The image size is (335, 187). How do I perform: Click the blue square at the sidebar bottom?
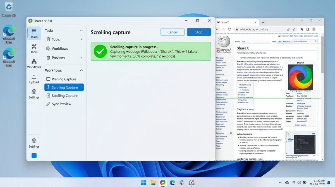tap(34, 155)
